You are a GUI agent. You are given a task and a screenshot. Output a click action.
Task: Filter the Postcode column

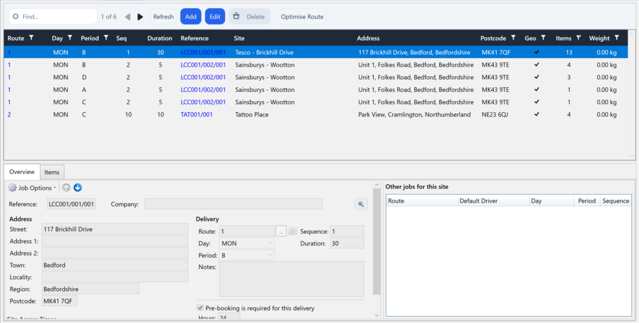513,38
